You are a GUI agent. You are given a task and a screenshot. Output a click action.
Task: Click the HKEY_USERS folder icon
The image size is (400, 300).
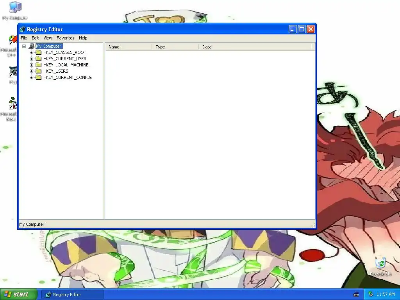(x=39, y=71)
